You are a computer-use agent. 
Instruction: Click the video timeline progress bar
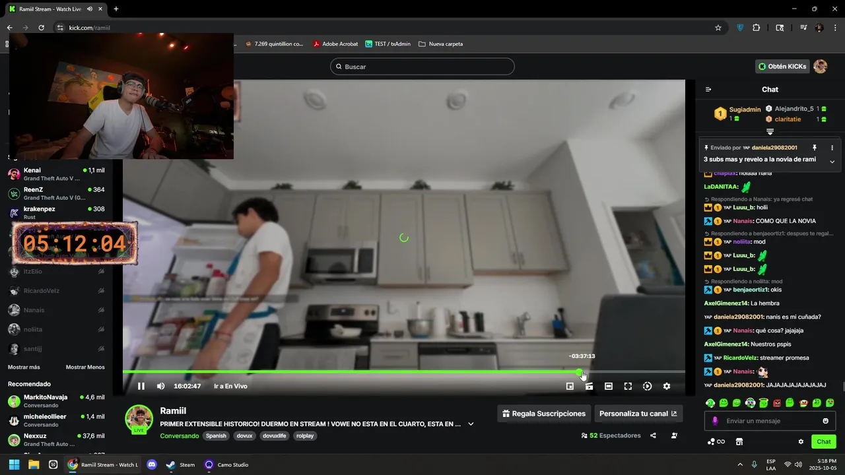pos(404,372)
